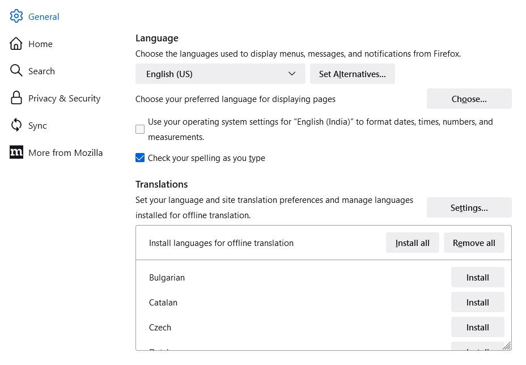Click the Search magnifier icon

[x=16, y=70]
